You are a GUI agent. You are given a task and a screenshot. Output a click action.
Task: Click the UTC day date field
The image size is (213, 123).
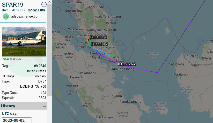(17, 120)
